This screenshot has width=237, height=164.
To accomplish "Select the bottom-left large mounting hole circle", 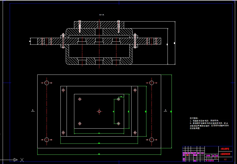I will 47,140.
